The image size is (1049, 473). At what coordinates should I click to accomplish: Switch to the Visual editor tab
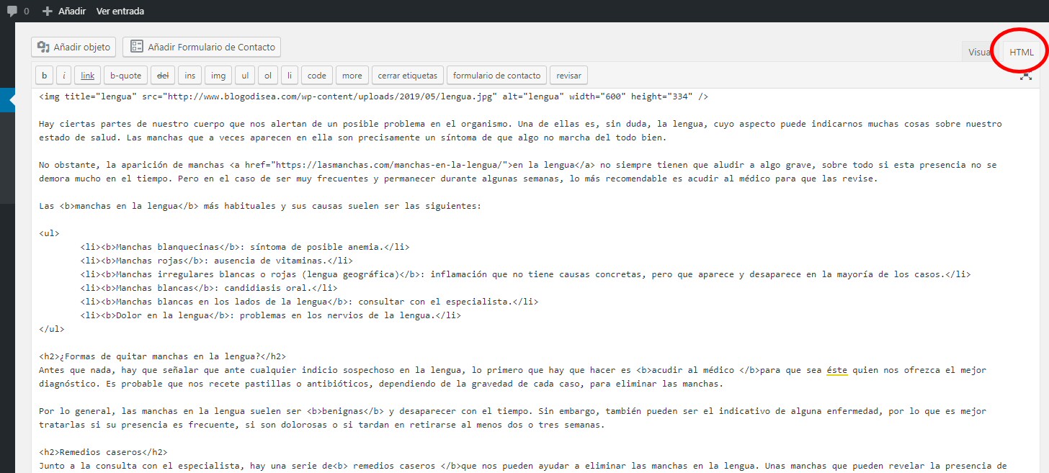coord(978,52)
